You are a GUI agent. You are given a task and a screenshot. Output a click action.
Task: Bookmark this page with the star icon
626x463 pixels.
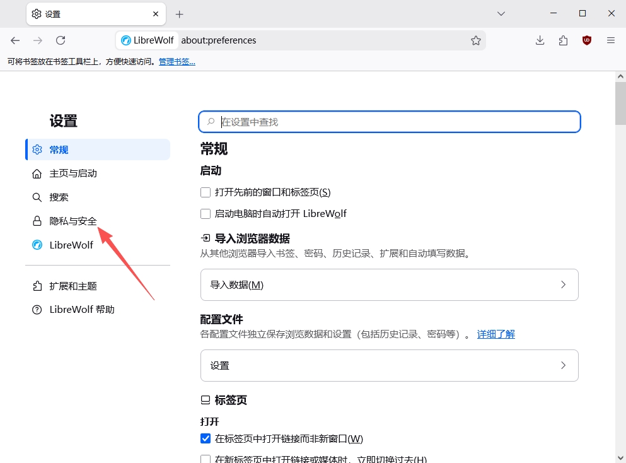point(475,40)
